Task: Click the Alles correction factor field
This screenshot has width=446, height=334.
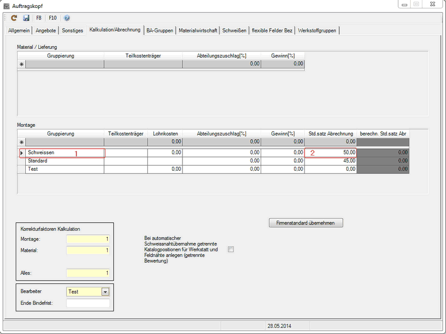Action: point(88,273)
